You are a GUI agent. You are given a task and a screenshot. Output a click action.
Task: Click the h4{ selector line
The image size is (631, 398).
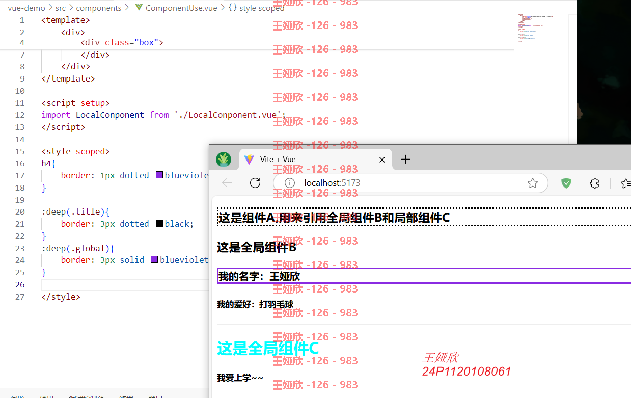pos(48,163)
